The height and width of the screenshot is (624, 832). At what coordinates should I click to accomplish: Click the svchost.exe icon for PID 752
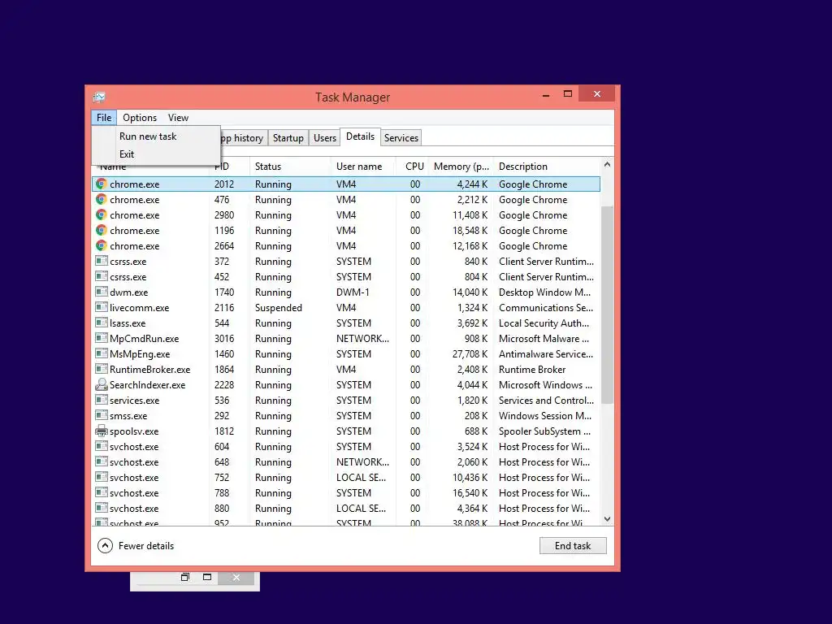click(101, 477)
